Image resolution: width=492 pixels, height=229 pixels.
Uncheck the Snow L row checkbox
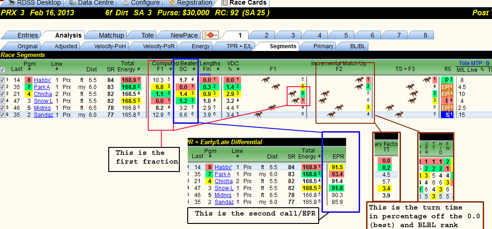coord(2,101)
